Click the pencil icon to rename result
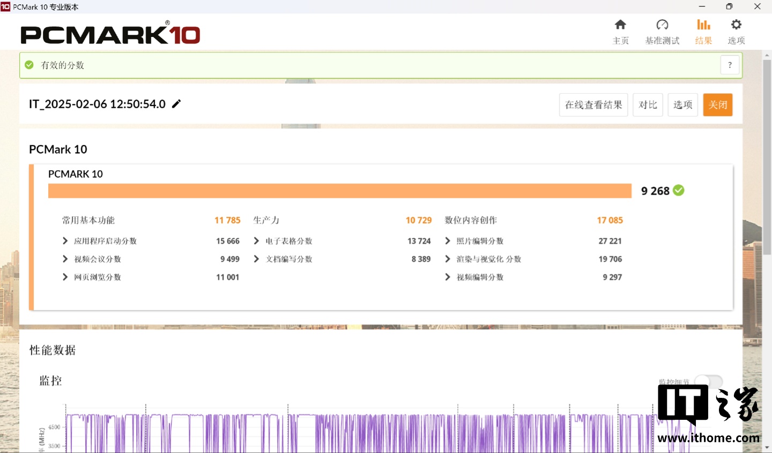This screenshot has width=772, height=453. (176, 104)
